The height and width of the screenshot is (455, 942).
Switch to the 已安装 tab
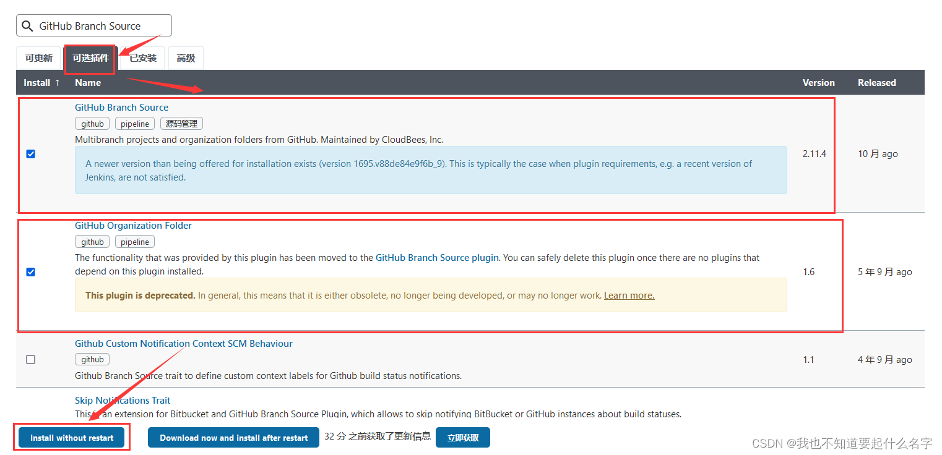pyautogui.click(x=142, y=58)
